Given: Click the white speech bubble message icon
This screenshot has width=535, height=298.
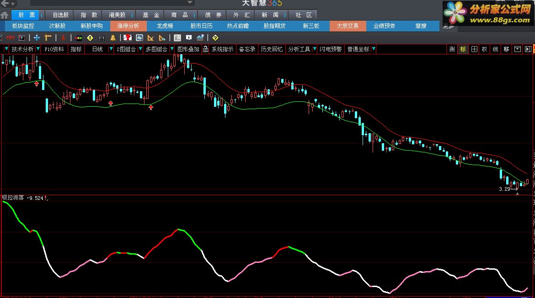Looking at the screenshot, I should point(189,38).
